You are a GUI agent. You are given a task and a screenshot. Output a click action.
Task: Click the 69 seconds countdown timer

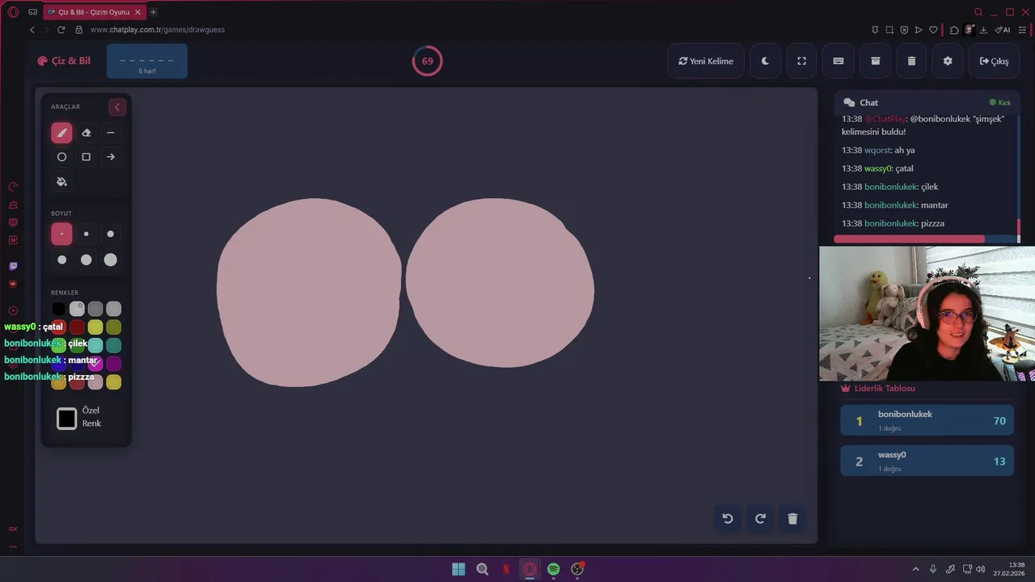(427, 61)
